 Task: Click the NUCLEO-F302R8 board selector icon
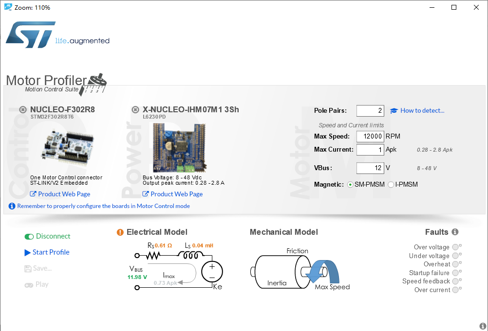coord(23,110)
